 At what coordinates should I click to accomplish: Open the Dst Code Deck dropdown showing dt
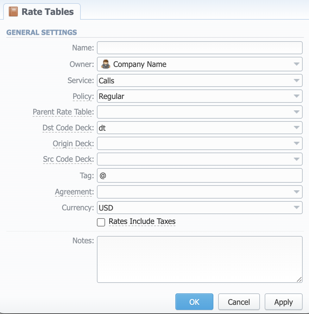[297, 128]
